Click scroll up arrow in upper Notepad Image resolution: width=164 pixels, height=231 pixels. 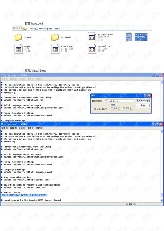point(161,82)
